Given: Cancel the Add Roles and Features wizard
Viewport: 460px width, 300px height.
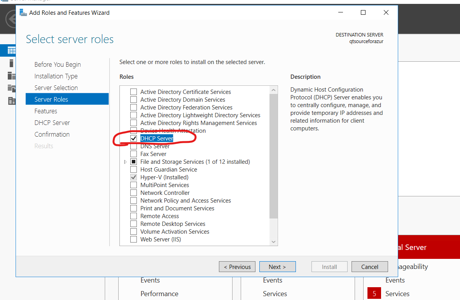Looking at the screenshot, I should [369, 267].
